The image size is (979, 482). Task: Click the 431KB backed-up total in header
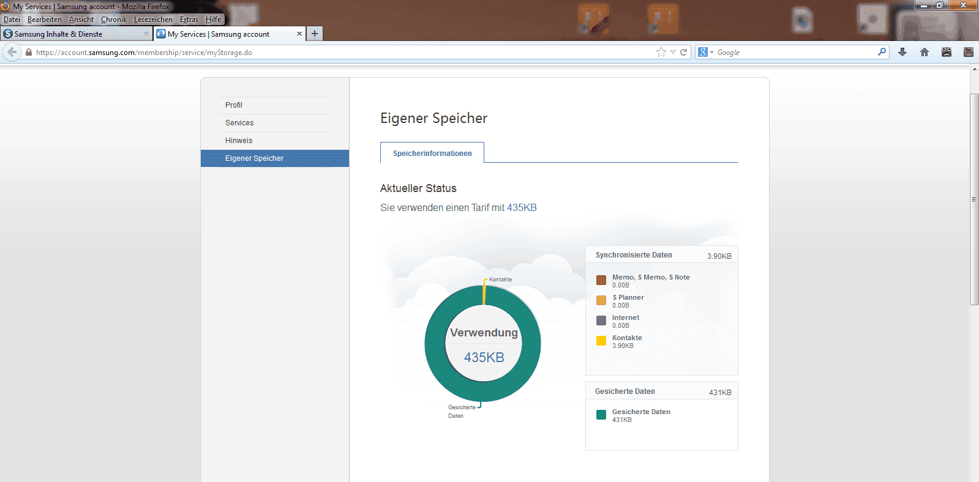720,393
